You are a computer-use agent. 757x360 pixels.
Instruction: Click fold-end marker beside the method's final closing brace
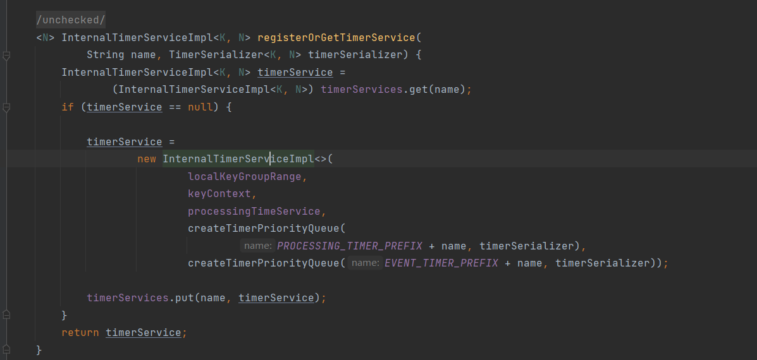pos(6,349)
